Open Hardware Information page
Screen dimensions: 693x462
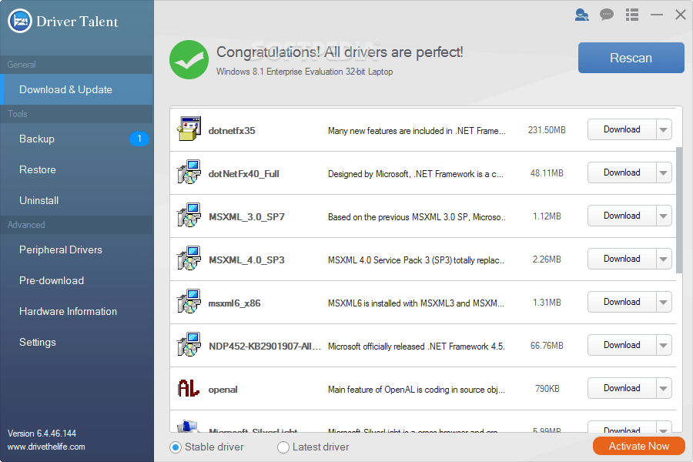(x=77, y=311)
